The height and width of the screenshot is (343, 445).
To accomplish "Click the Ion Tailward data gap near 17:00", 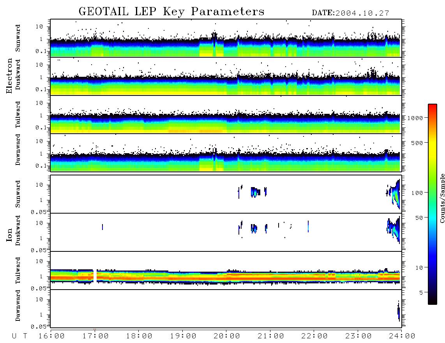I will point(95,275).
